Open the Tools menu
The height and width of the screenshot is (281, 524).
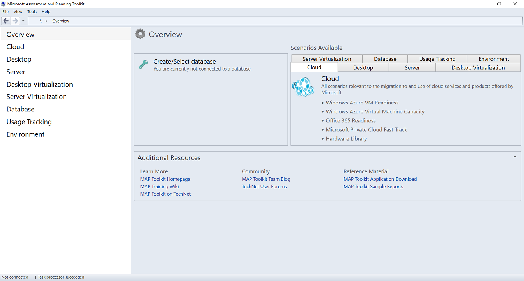click(x=32, y=12)
